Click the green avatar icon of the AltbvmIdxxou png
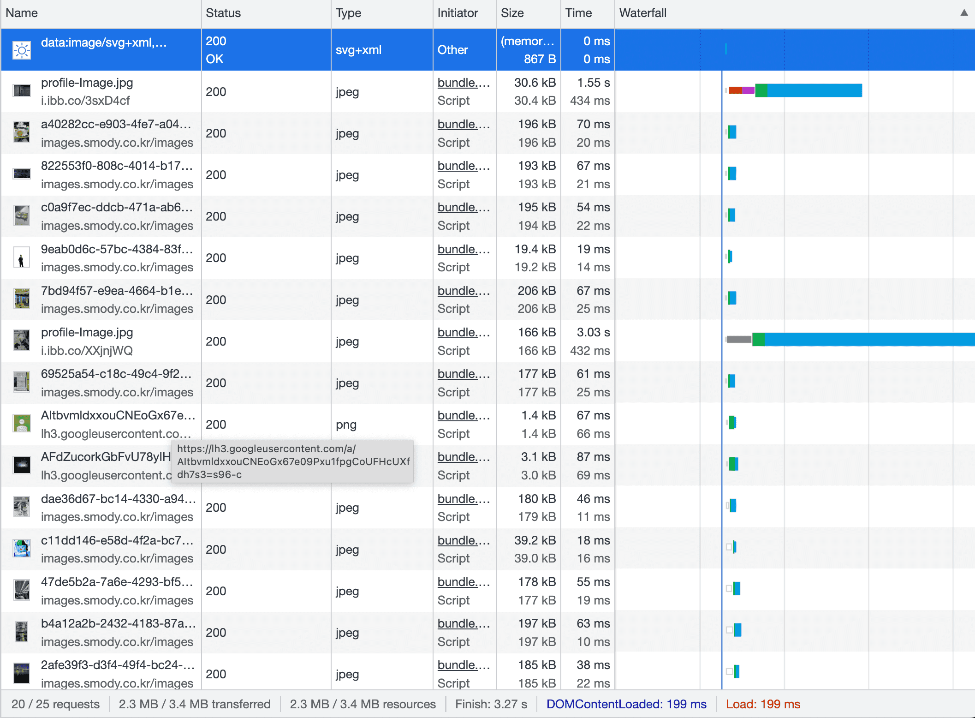 click(22, 424)
